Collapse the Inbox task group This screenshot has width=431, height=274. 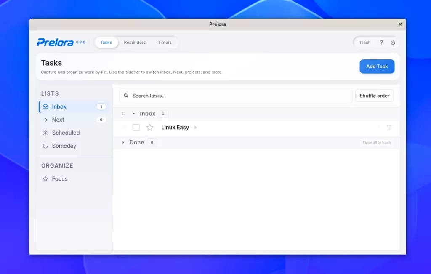pyautogui.click(x=133, y=114)
